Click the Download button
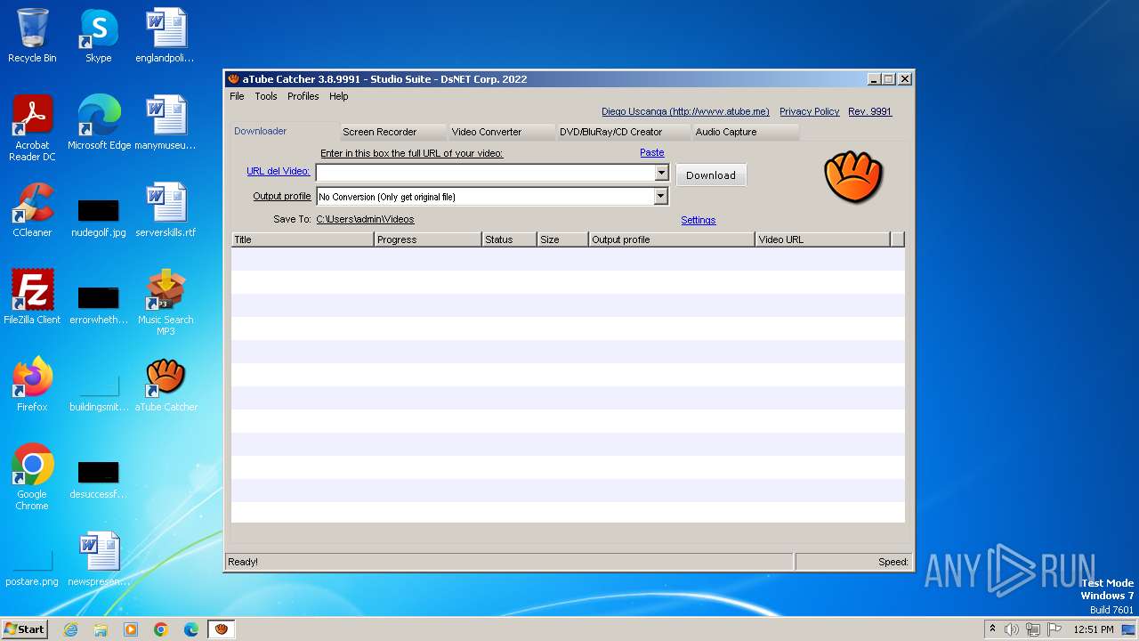The width and height of the screenshot is (1139, 641). pos(711,175)
